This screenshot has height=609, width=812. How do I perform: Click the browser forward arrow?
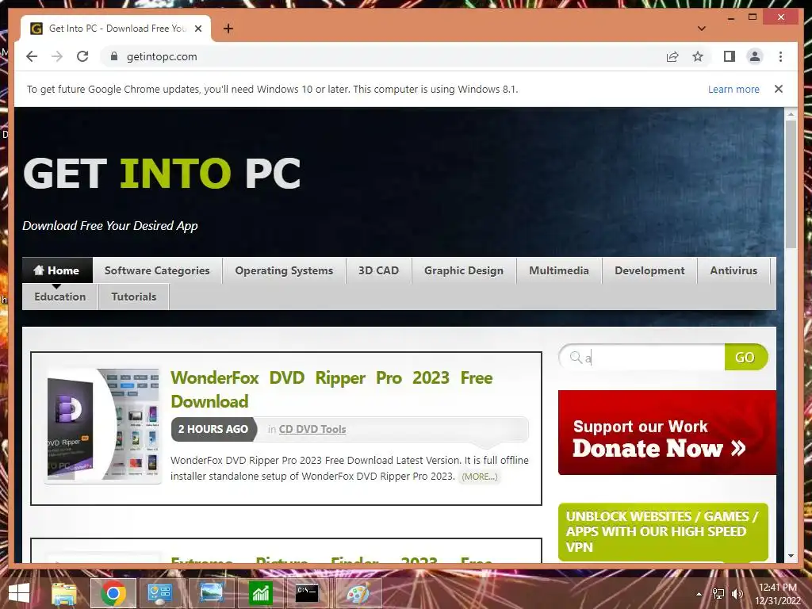[x=57, y=56]
